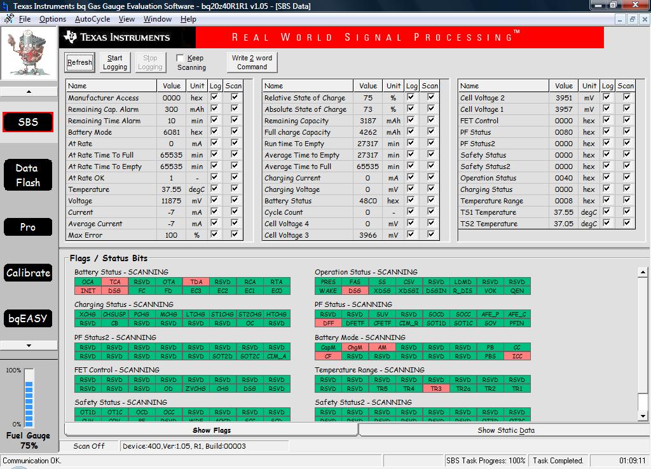Click the XCHG flag in Charging Status
This screenshot has height=469, width=651.
pyautogui.click(x=88, y=314)
